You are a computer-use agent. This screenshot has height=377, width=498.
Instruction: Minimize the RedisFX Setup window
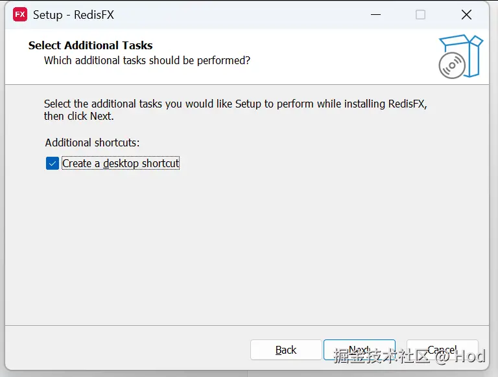coord(376,14)
